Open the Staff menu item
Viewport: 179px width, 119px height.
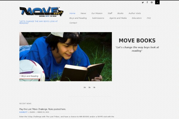(110, 13)
